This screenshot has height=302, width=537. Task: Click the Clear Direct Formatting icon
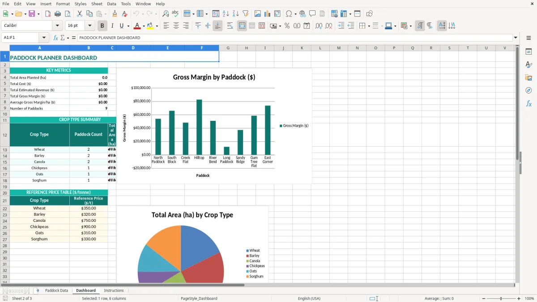[x=124, y=14]
